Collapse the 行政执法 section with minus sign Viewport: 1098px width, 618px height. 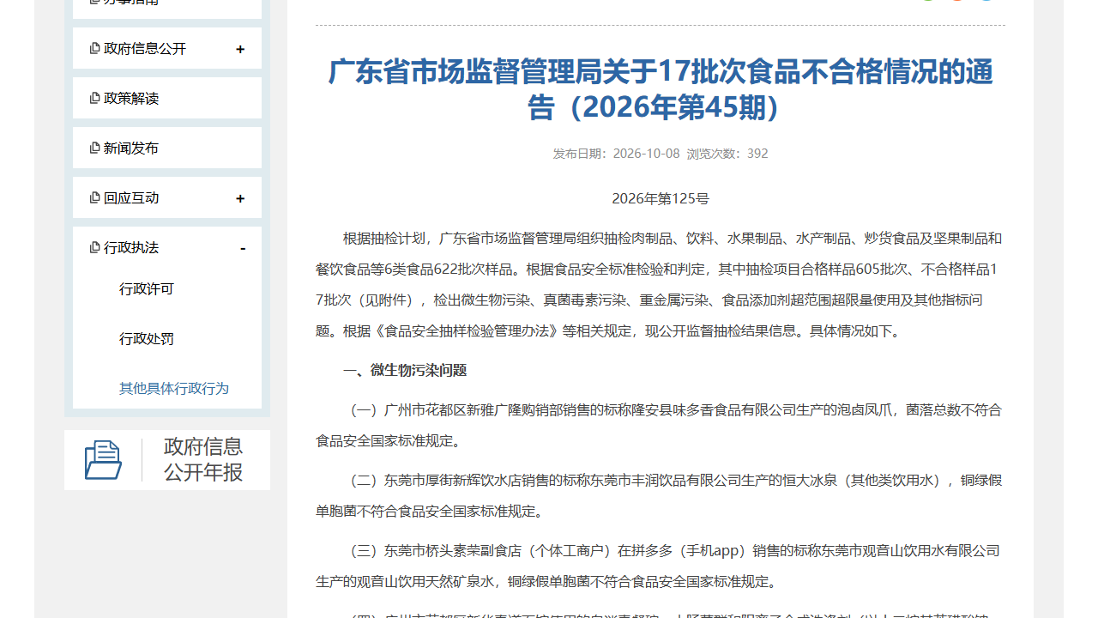tap(243, 248)
